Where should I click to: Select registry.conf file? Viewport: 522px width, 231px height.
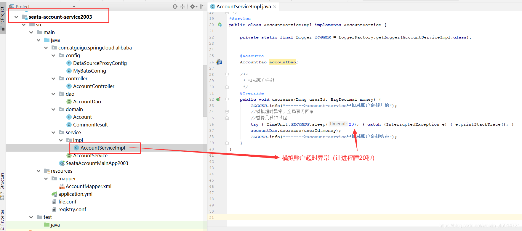pyautogui.click(x=72, y=209)
